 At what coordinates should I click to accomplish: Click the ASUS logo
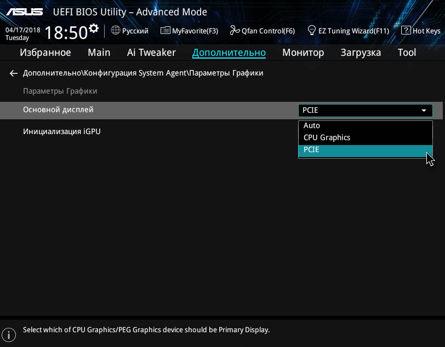25,12
